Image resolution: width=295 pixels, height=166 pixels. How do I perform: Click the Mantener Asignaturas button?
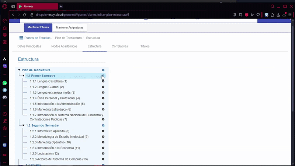tap(70, 27)
